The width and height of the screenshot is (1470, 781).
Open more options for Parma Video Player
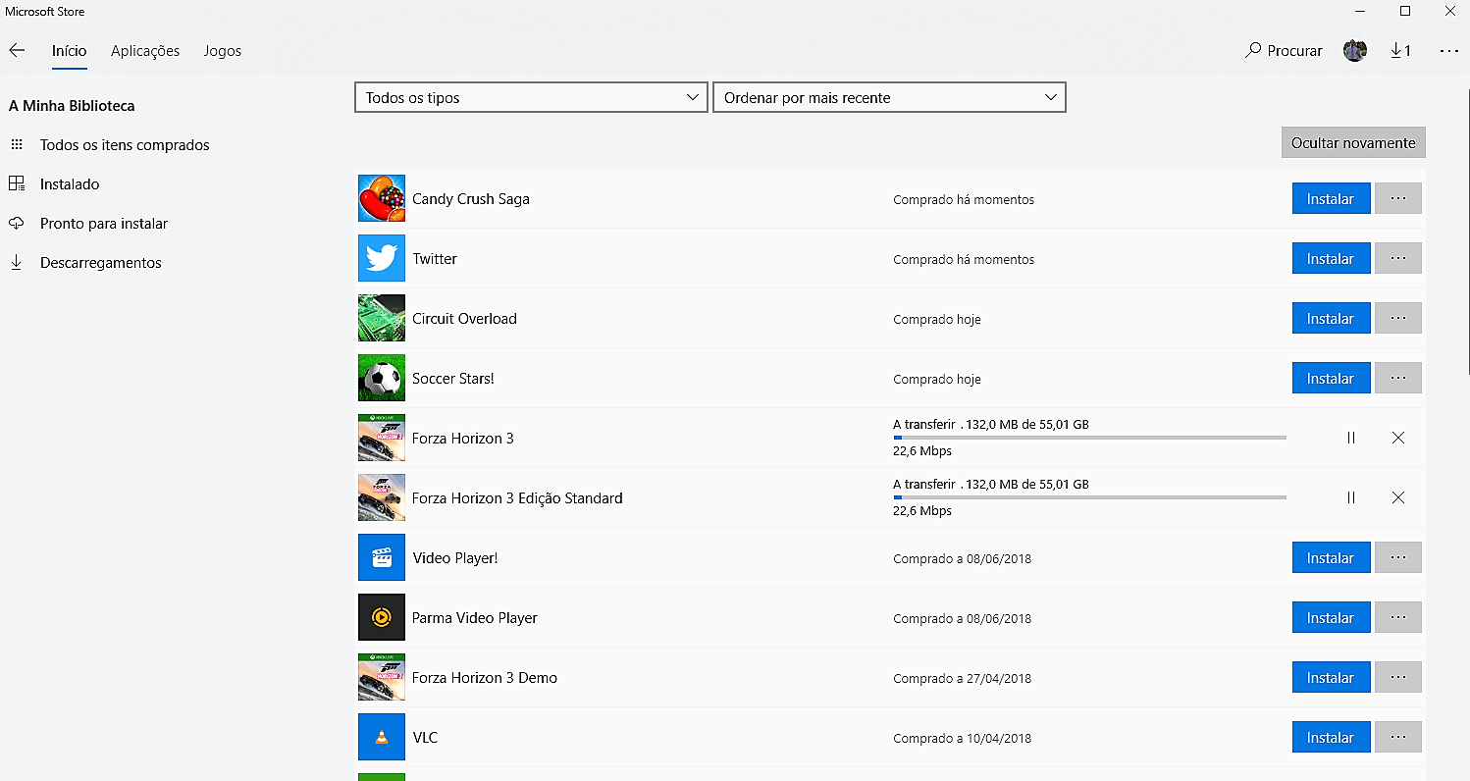(1398, 617)
